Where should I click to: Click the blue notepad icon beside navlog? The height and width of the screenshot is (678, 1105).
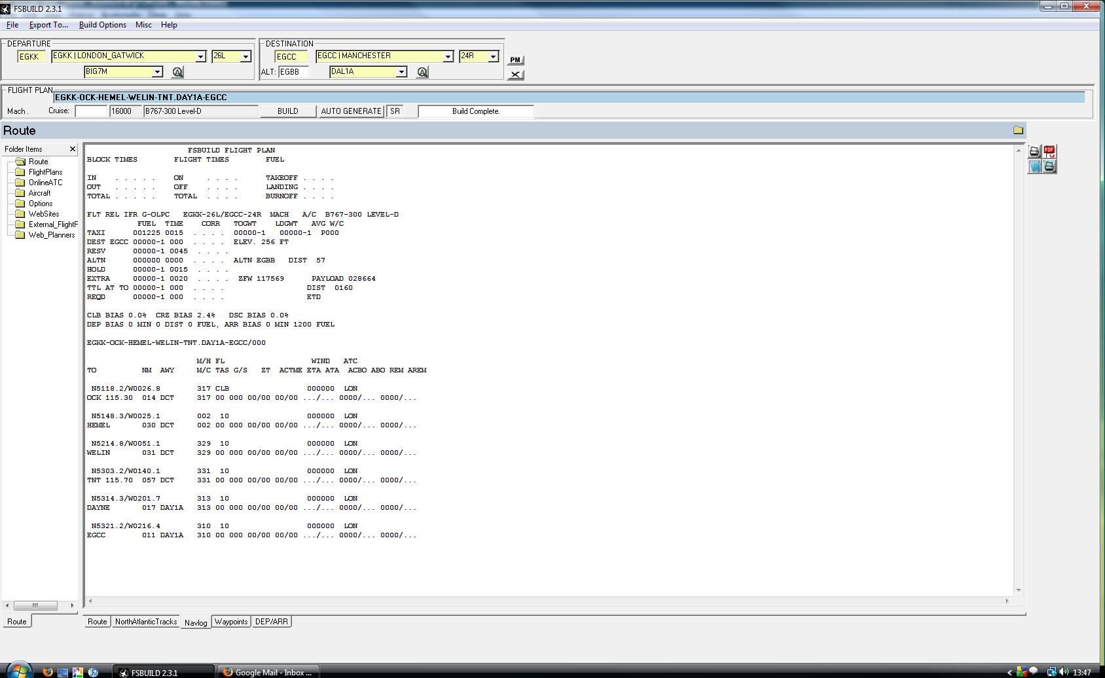(x=1034, y=167)
